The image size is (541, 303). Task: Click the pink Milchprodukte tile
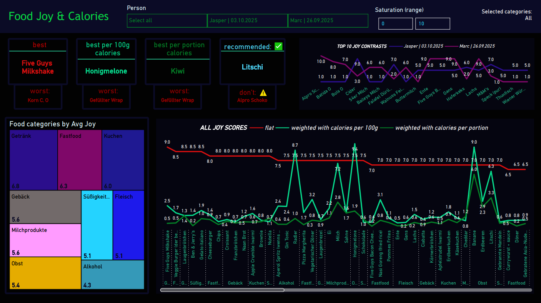click(45, 240)
